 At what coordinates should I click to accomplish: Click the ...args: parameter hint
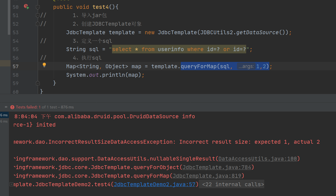coord(246,66)
